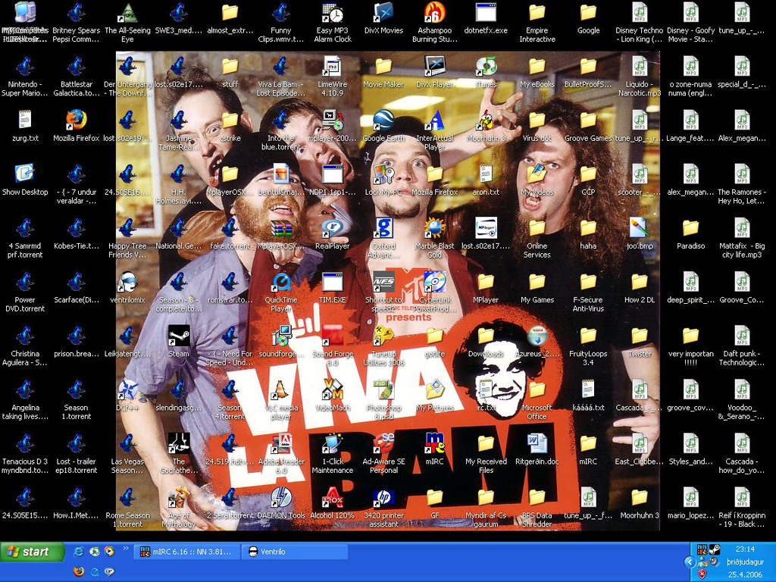Viewport: 776px width, 582px height.
Task: Open iTunes from the desktop
Action: [486, 72]
